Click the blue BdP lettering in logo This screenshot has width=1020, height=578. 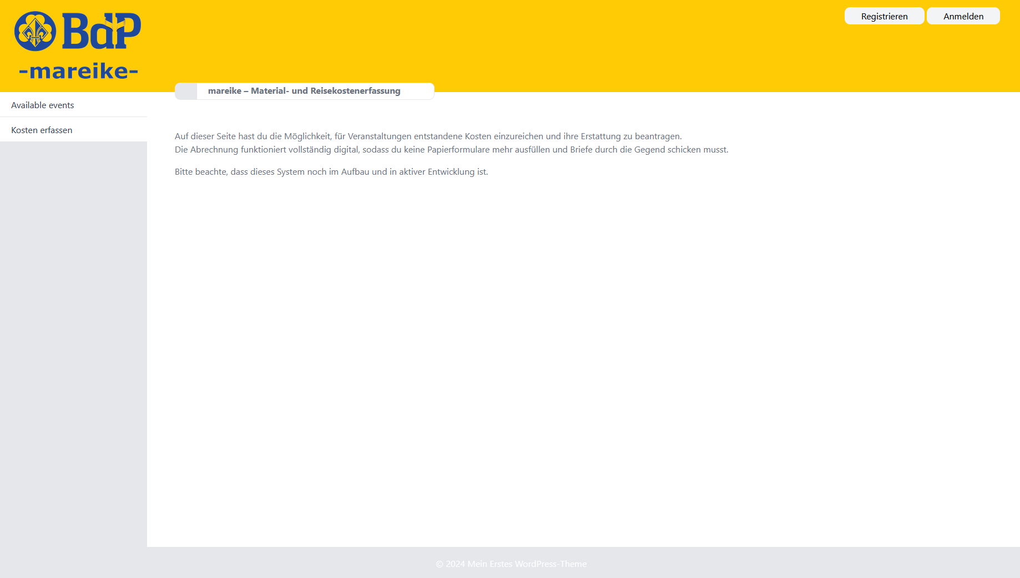click(102, 32)
